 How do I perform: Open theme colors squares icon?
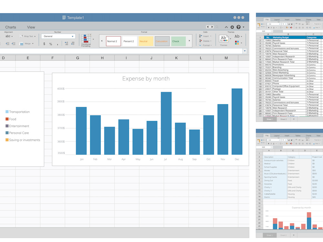237,43
